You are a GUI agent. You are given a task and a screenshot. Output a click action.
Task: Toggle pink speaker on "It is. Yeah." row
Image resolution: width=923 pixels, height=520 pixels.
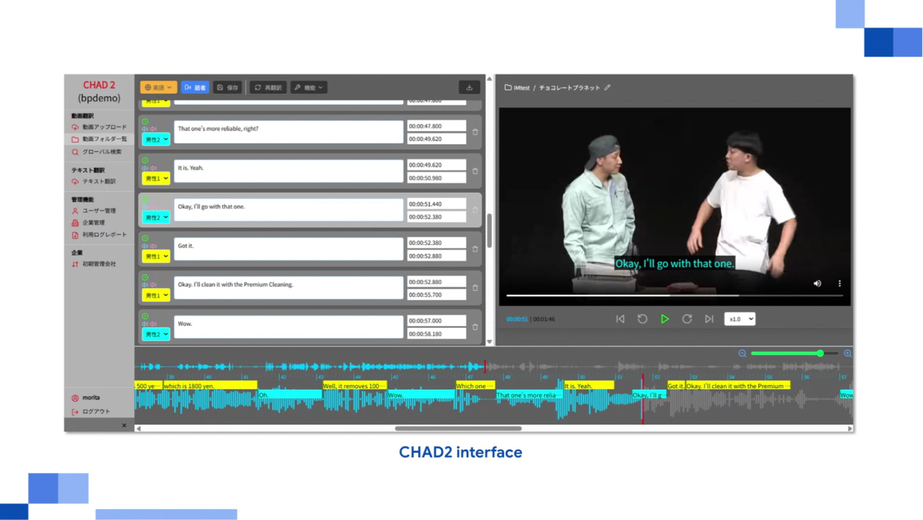[153, 168]
